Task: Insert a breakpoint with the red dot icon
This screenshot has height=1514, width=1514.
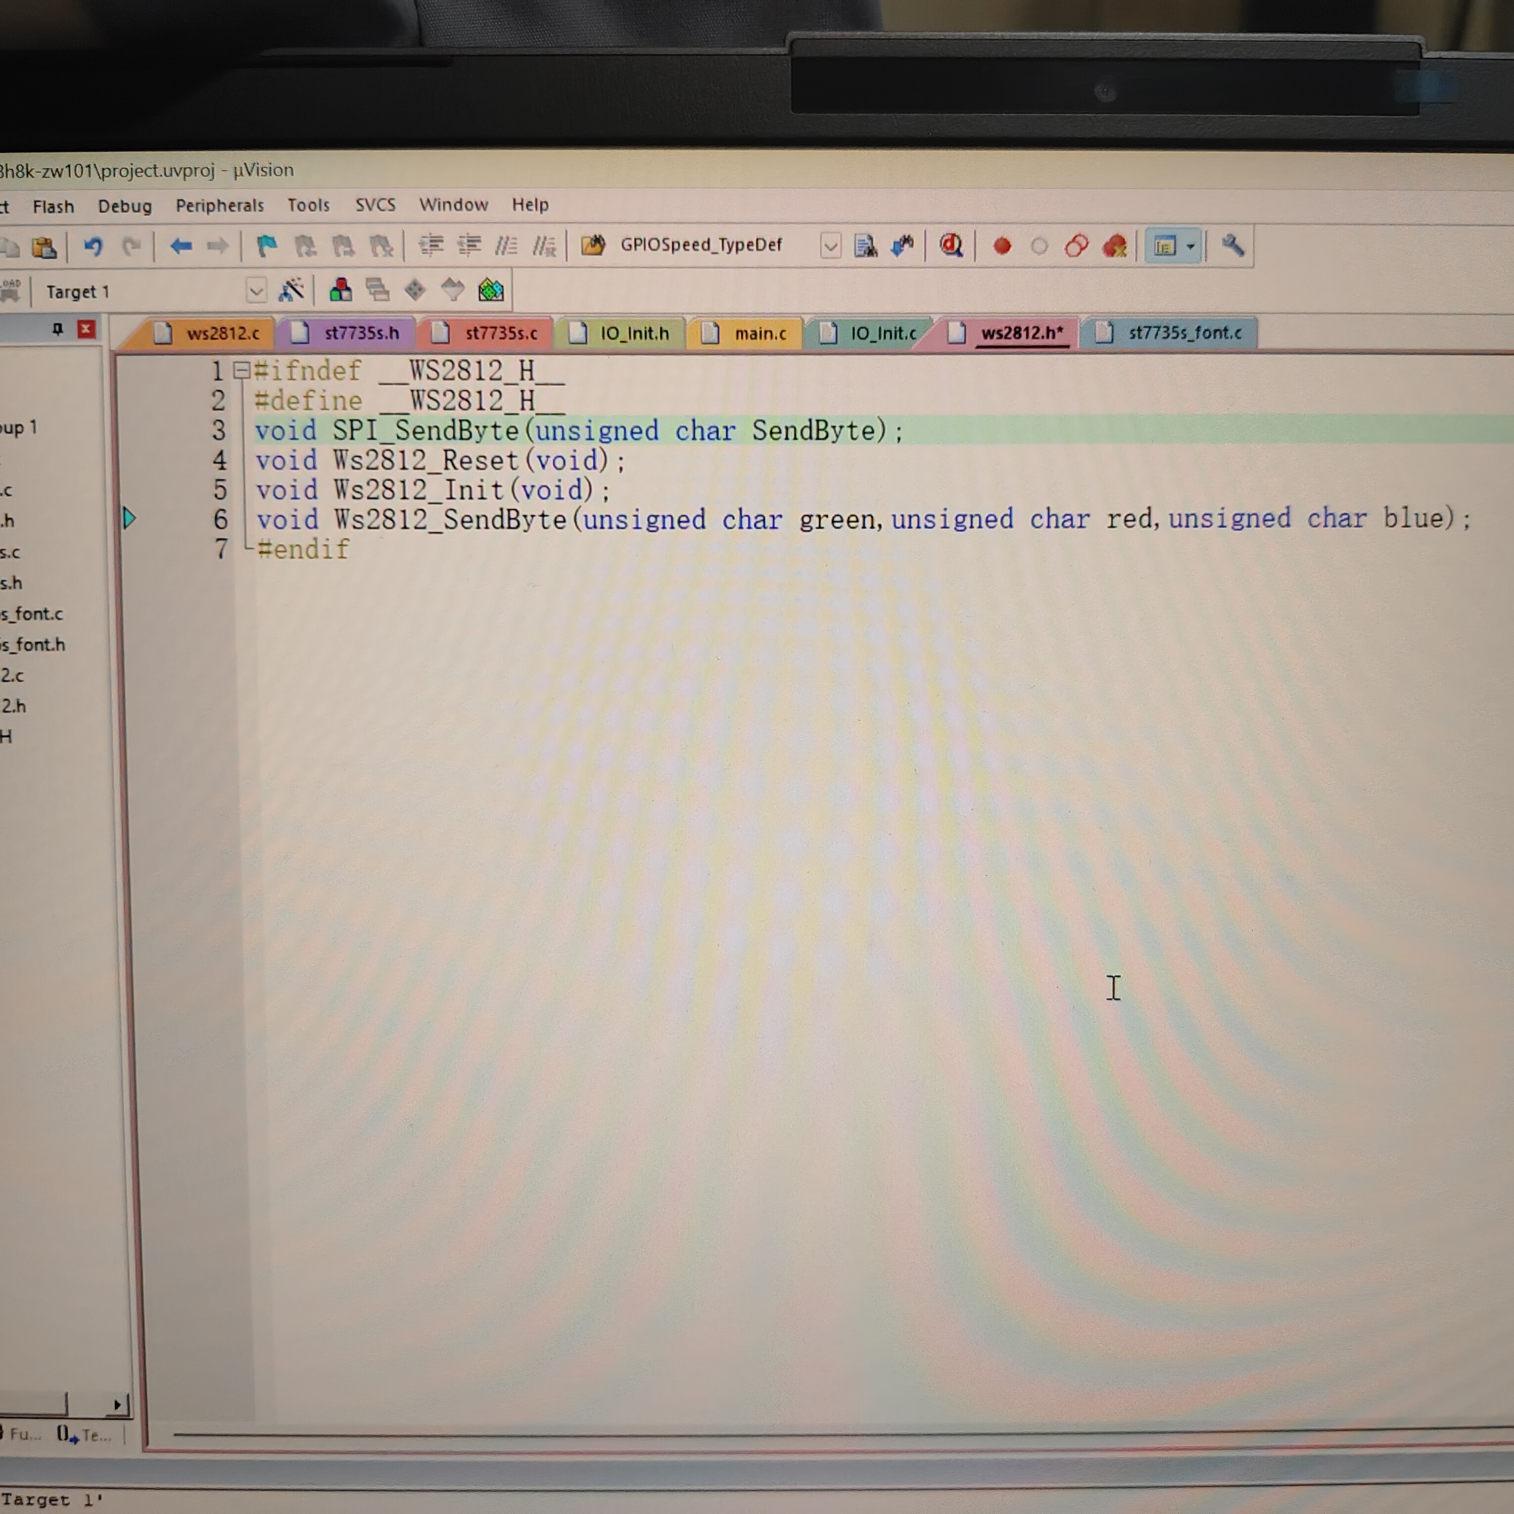Action: click(x=1001, y=247)
